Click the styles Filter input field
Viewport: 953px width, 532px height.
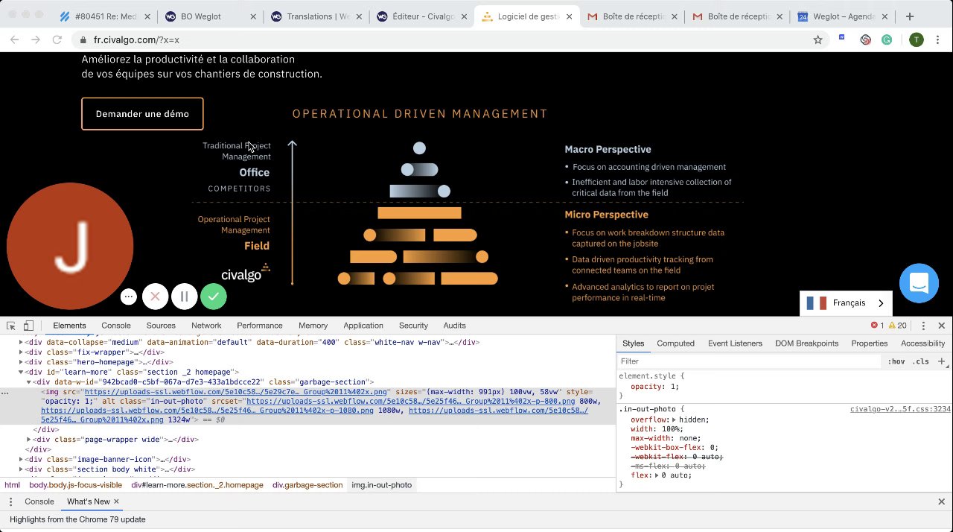click(745, 361)
